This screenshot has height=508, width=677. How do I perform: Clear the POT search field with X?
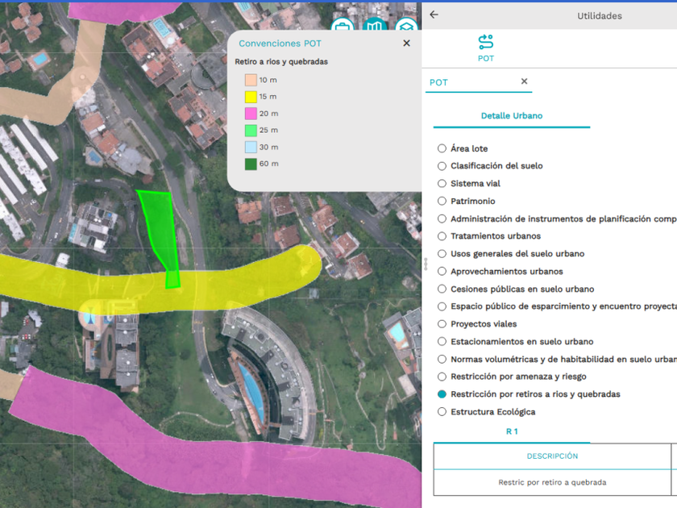(x=524, y=81)
